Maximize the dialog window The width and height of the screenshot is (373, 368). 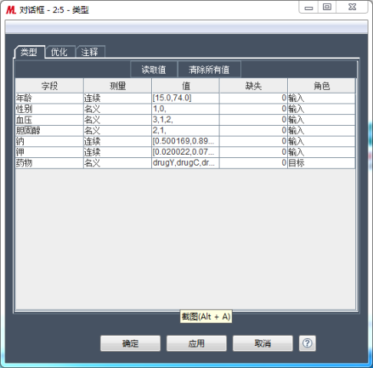(x=327, y=7)
